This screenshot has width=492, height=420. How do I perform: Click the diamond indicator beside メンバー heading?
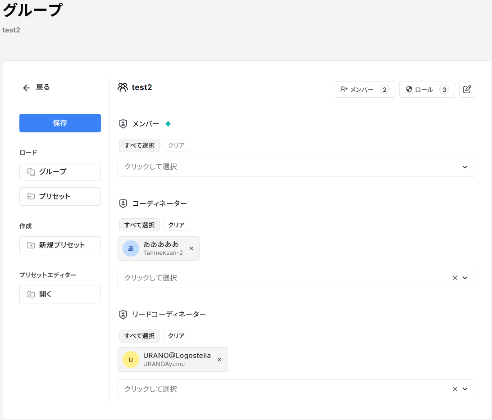click(x=168, y=123)
